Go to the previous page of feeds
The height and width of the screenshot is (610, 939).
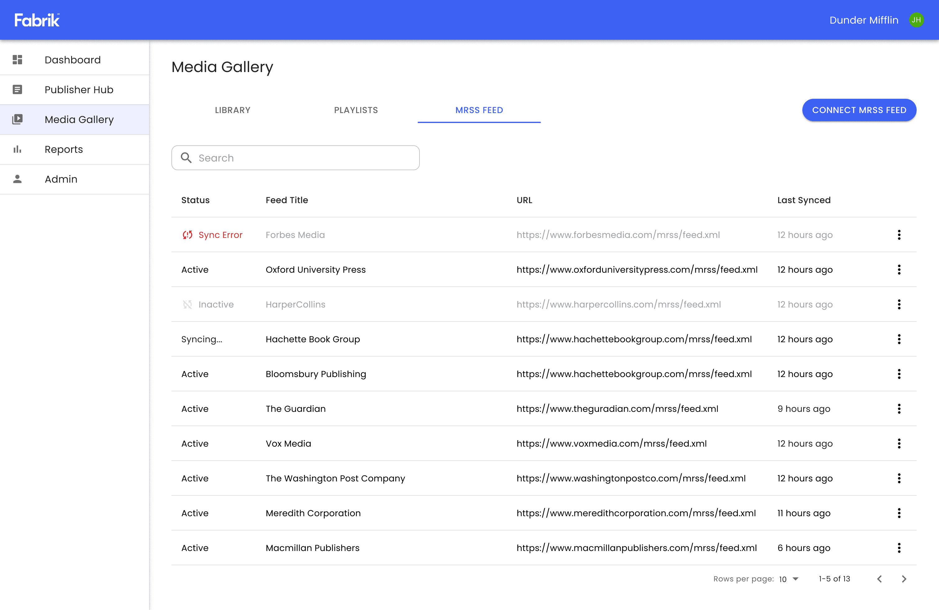[x=879, y=579]
